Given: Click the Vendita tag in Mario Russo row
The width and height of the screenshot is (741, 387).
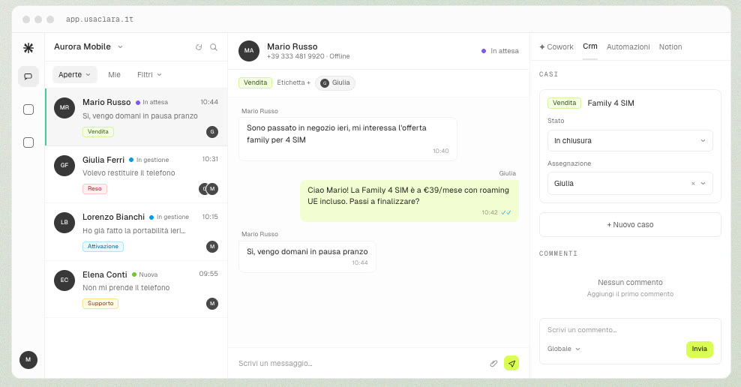Looking at the screenshot, I should click(97, 132).
